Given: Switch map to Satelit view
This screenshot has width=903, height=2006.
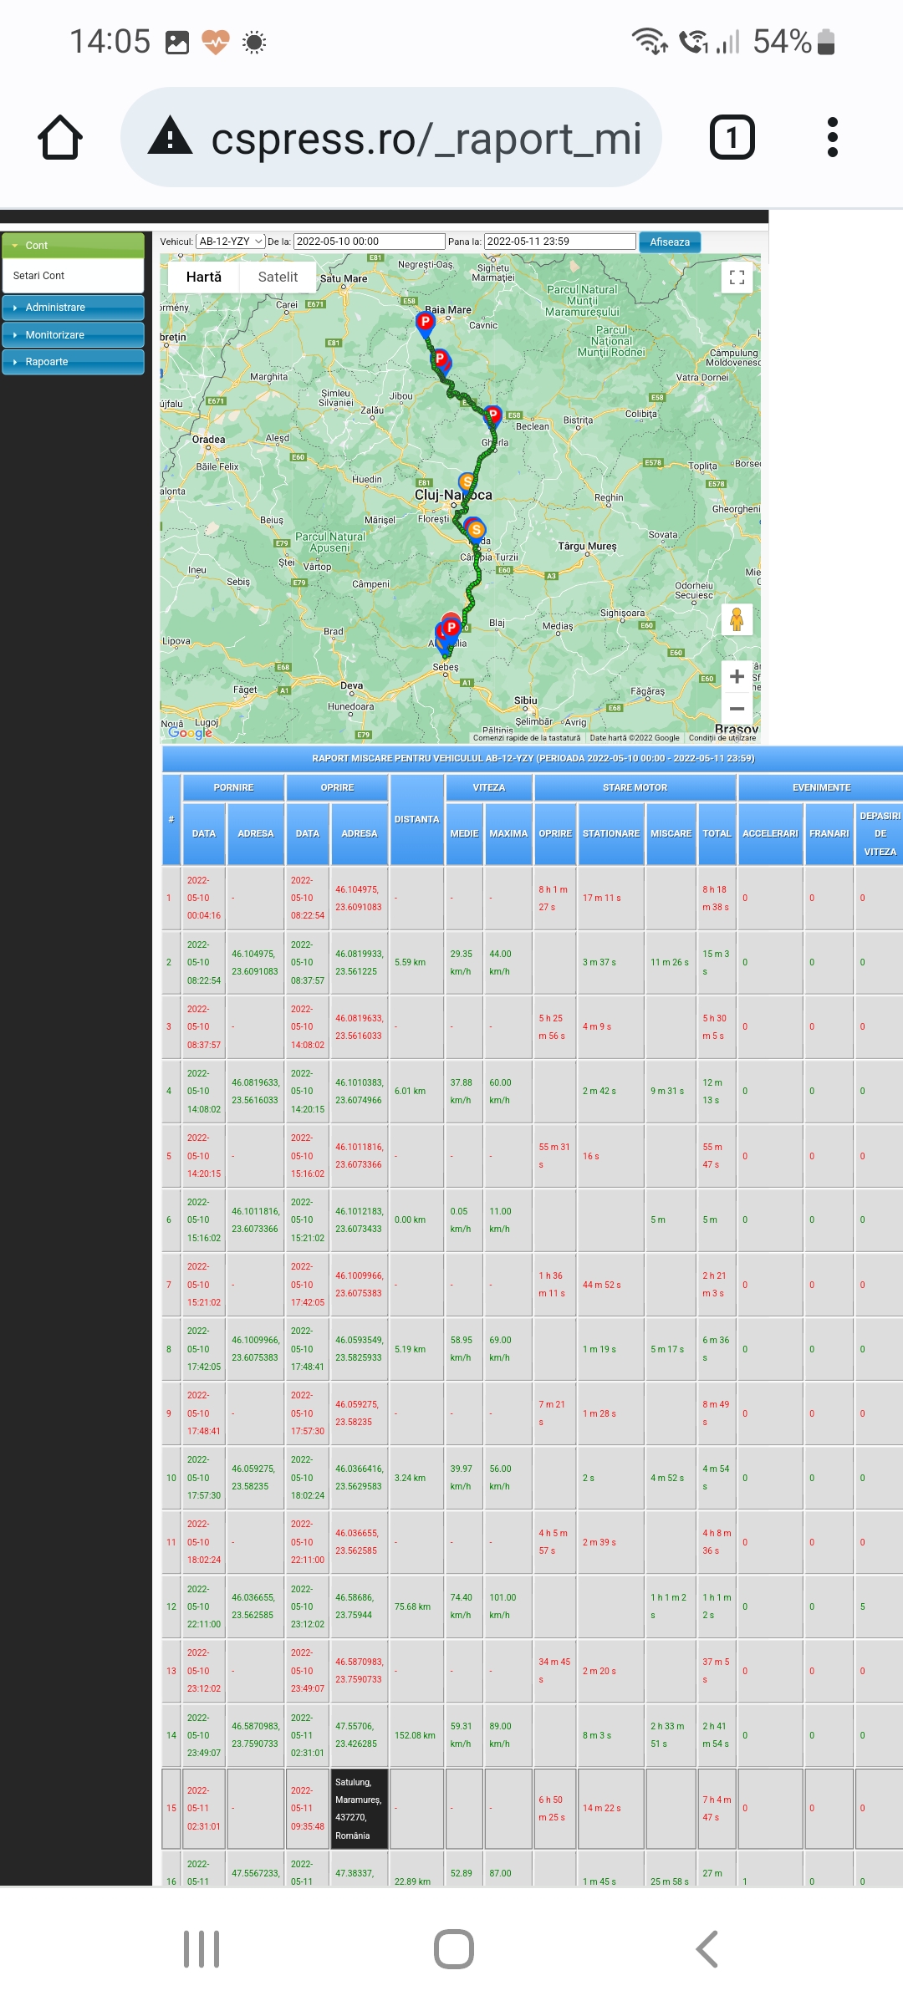Looking at the screenshot, I should [x=278, y=277].
